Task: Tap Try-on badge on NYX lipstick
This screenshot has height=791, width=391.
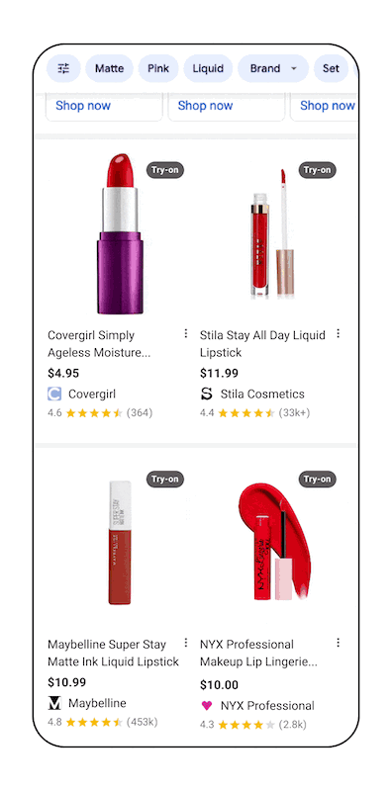Action: click(317, 479)
